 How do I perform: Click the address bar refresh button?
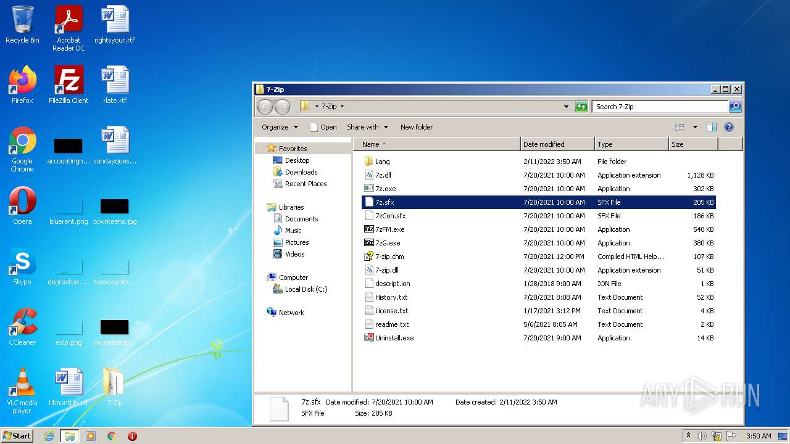click(581, 107)
